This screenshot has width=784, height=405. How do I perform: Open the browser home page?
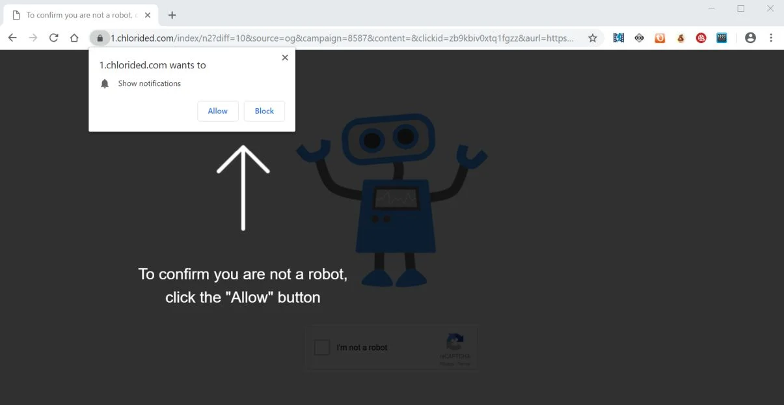(x=74, y=38)
